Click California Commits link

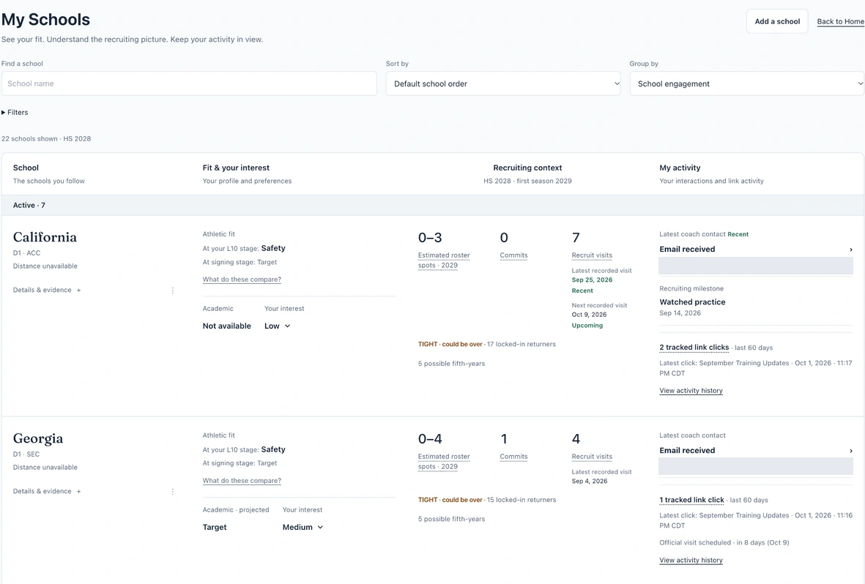coord(513,255)
